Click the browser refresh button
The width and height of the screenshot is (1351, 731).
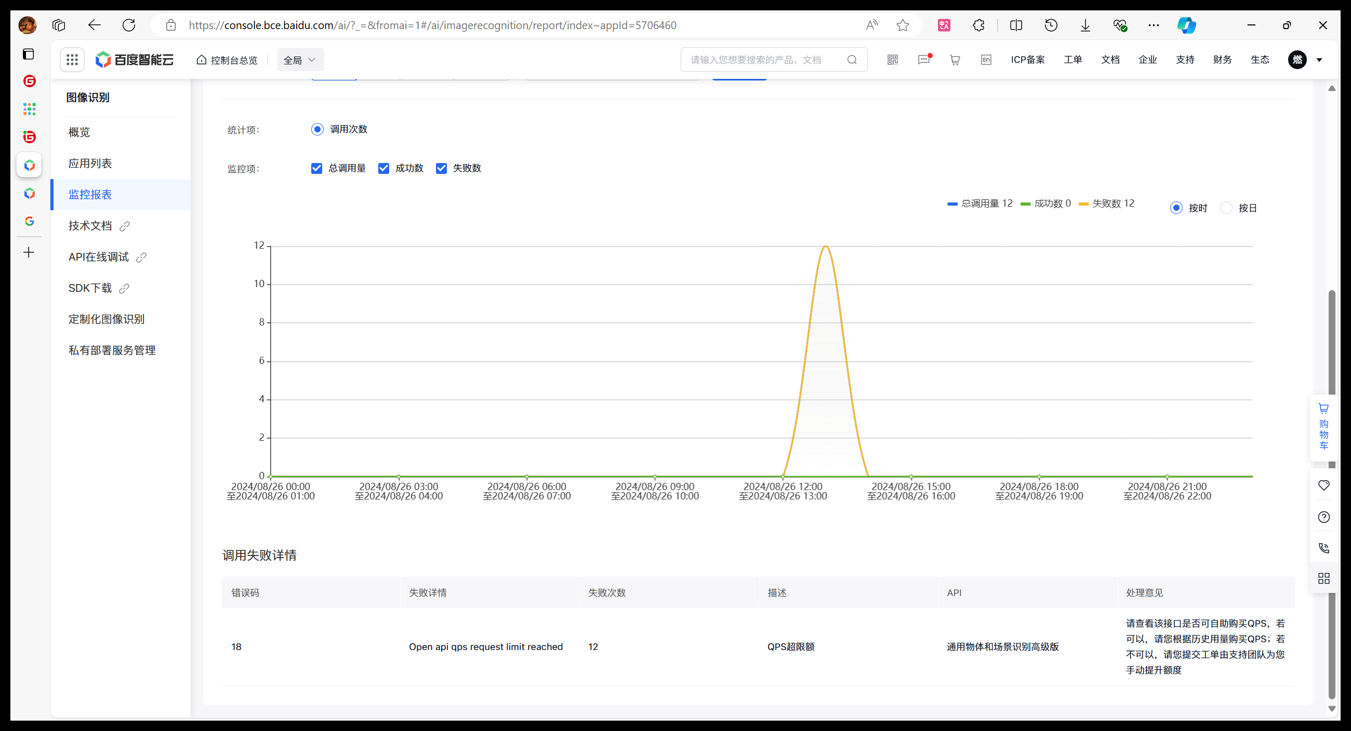tap(129, 25)
